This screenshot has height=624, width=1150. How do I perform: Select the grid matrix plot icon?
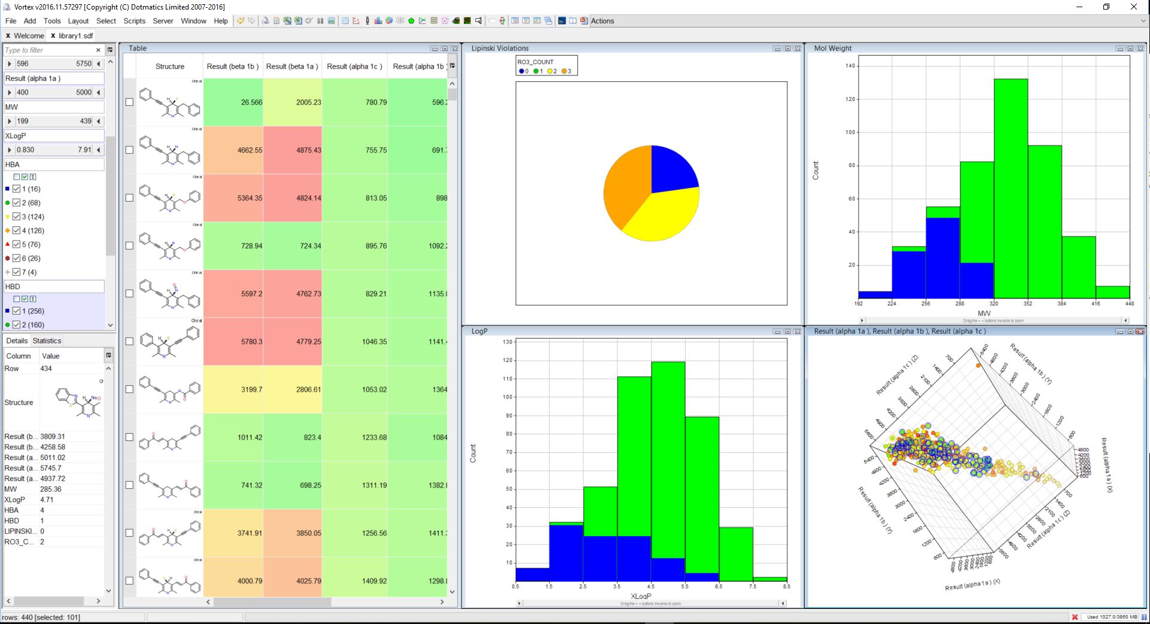click(x=433, y=21)
